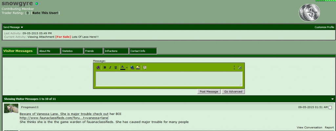Apply the text color A swatch

pos(123,68)
